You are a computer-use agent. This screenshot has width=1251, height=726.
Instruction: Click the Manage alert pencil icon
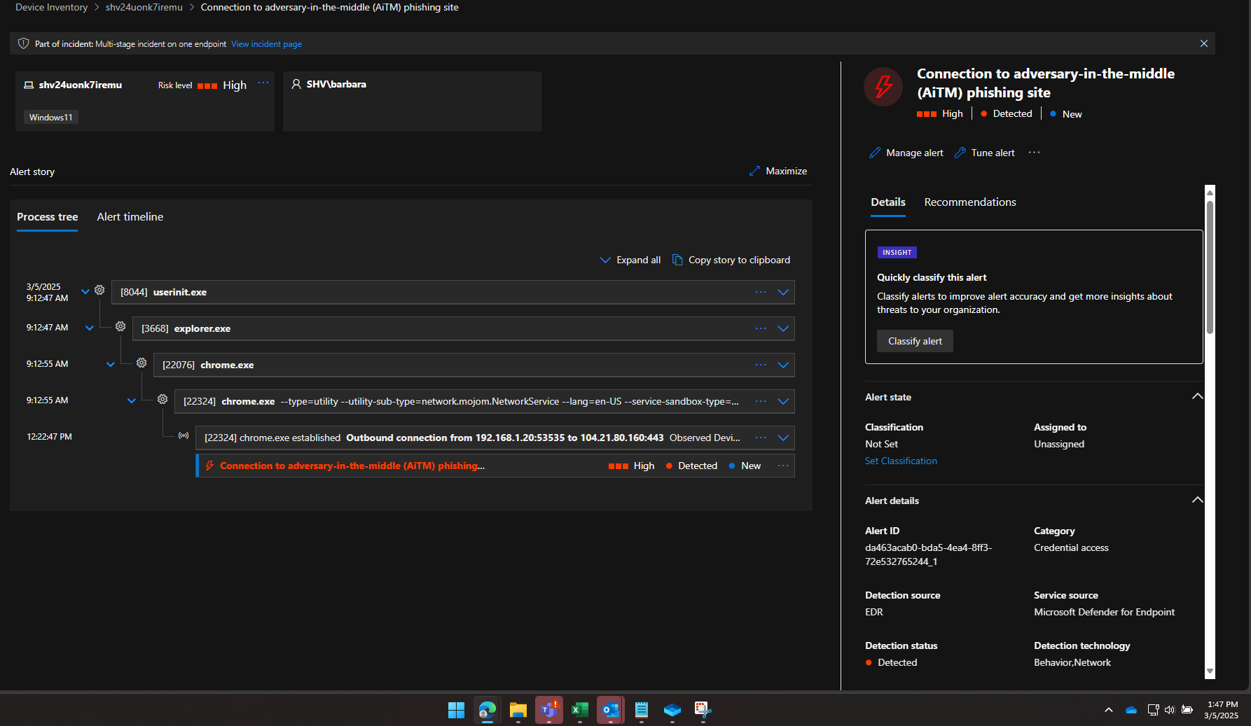click(875, 153)
